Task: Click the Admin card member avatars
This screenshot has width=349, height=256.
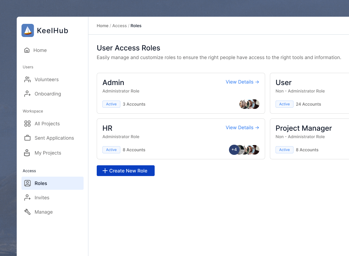Action: 249,104
